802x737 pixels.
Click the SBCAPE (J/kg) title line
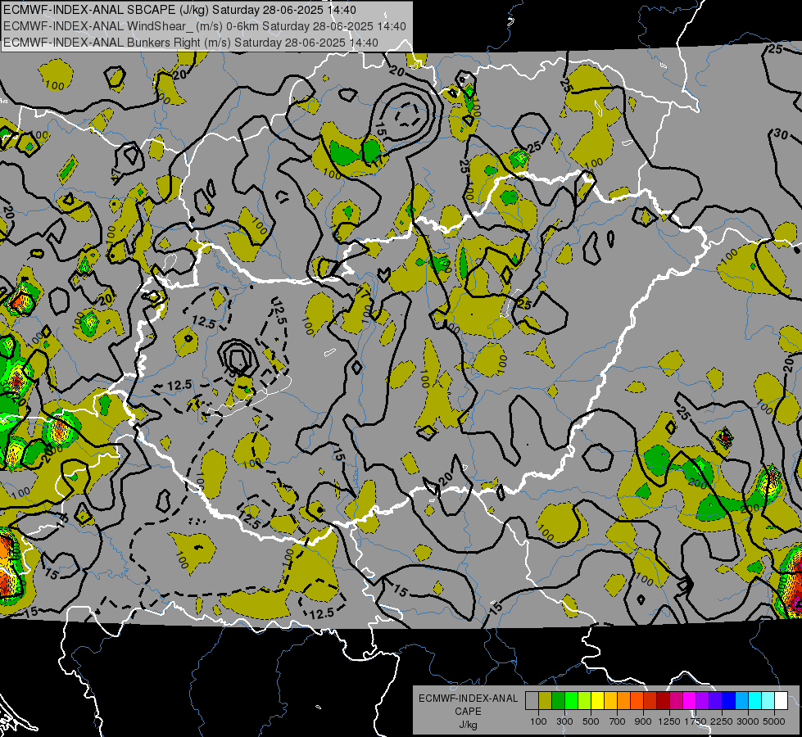coord(179,10)
